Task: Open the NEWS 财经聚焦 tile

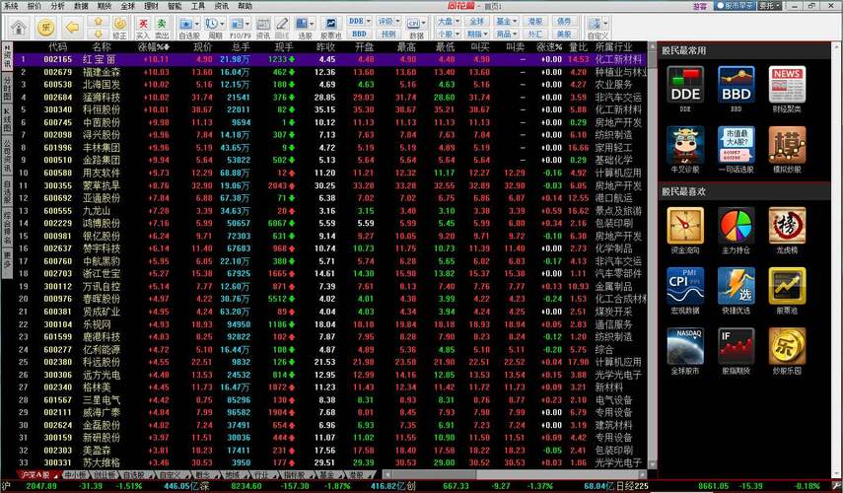Action: click(x=787, y=85)
